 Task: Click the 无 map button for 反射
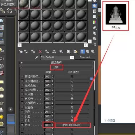[x=72, y=116]
